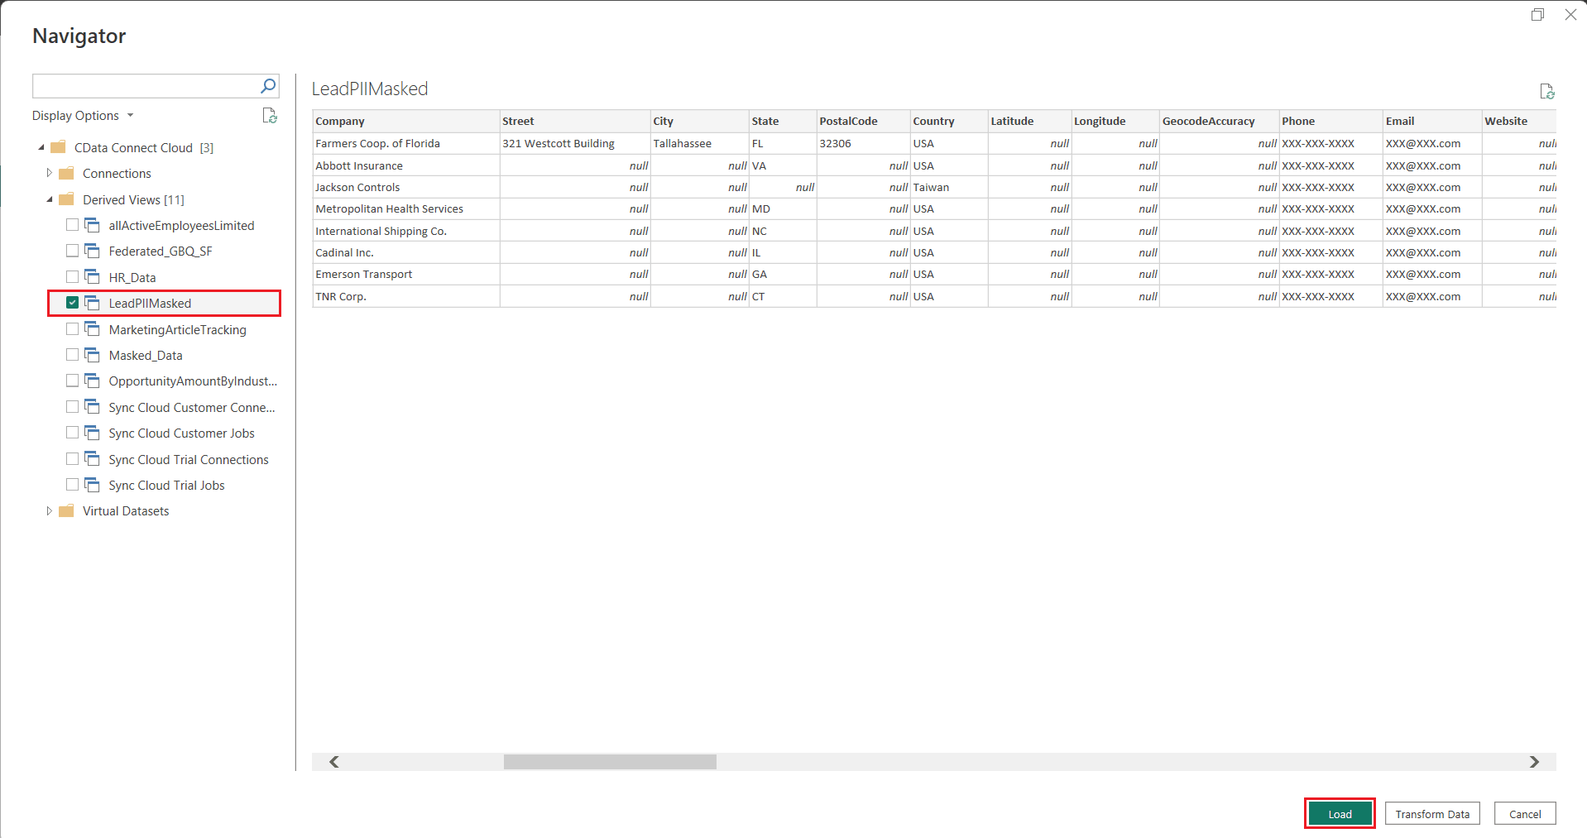This screenshot has height=838, width=1587.
Task: Expand the Virtual Datasets node
Action: point(50,511)
